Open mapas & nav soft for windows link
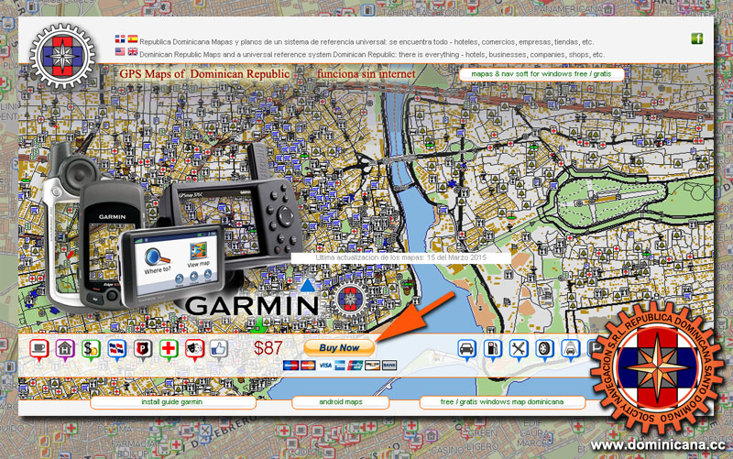Screen dimensions: 733x459 click(542, 74)
